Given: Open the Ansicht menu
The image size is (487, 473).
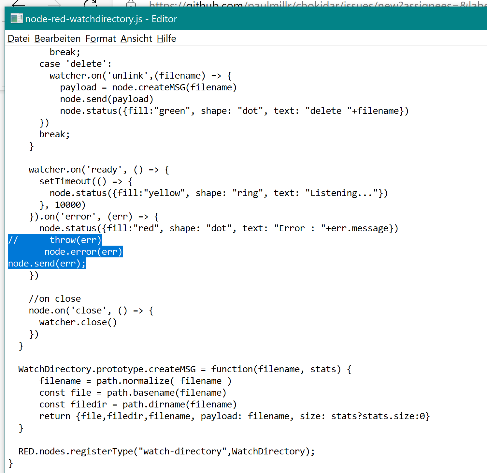Looking at the screenshot, I should (136, 38).
